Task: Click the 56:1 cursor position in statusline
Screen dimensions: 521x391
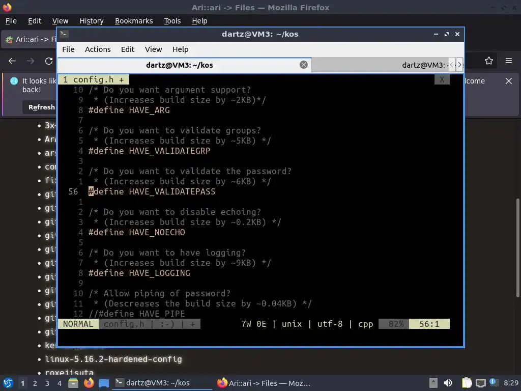Action: click(429, 324)
